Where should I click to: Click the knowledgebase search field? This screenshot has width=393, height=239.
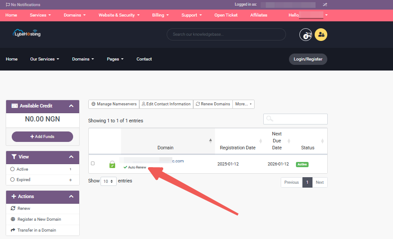pyautogui.click(x=226, y=34)
